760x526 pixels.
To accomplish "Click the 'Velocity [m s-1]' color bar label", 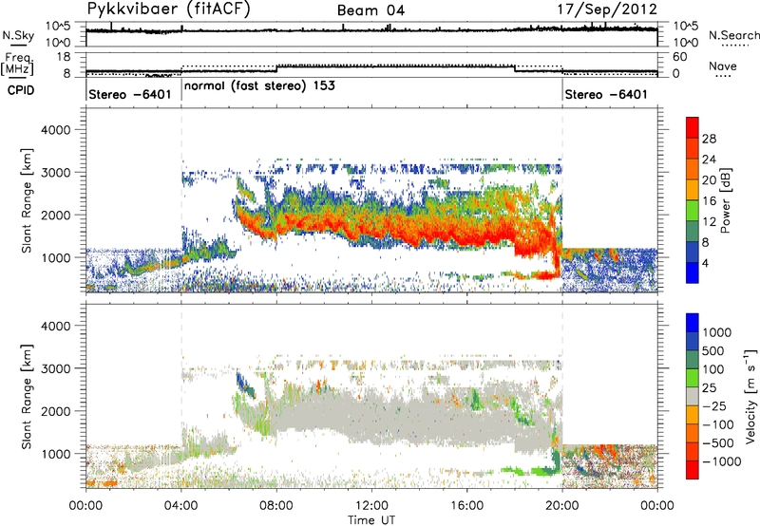I will point(750,396).
